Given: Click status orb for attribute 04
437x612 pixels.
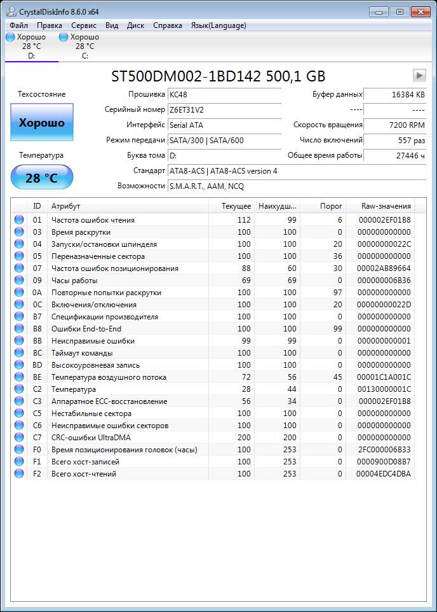Looking at the screenshot, I should coord(18,244).
